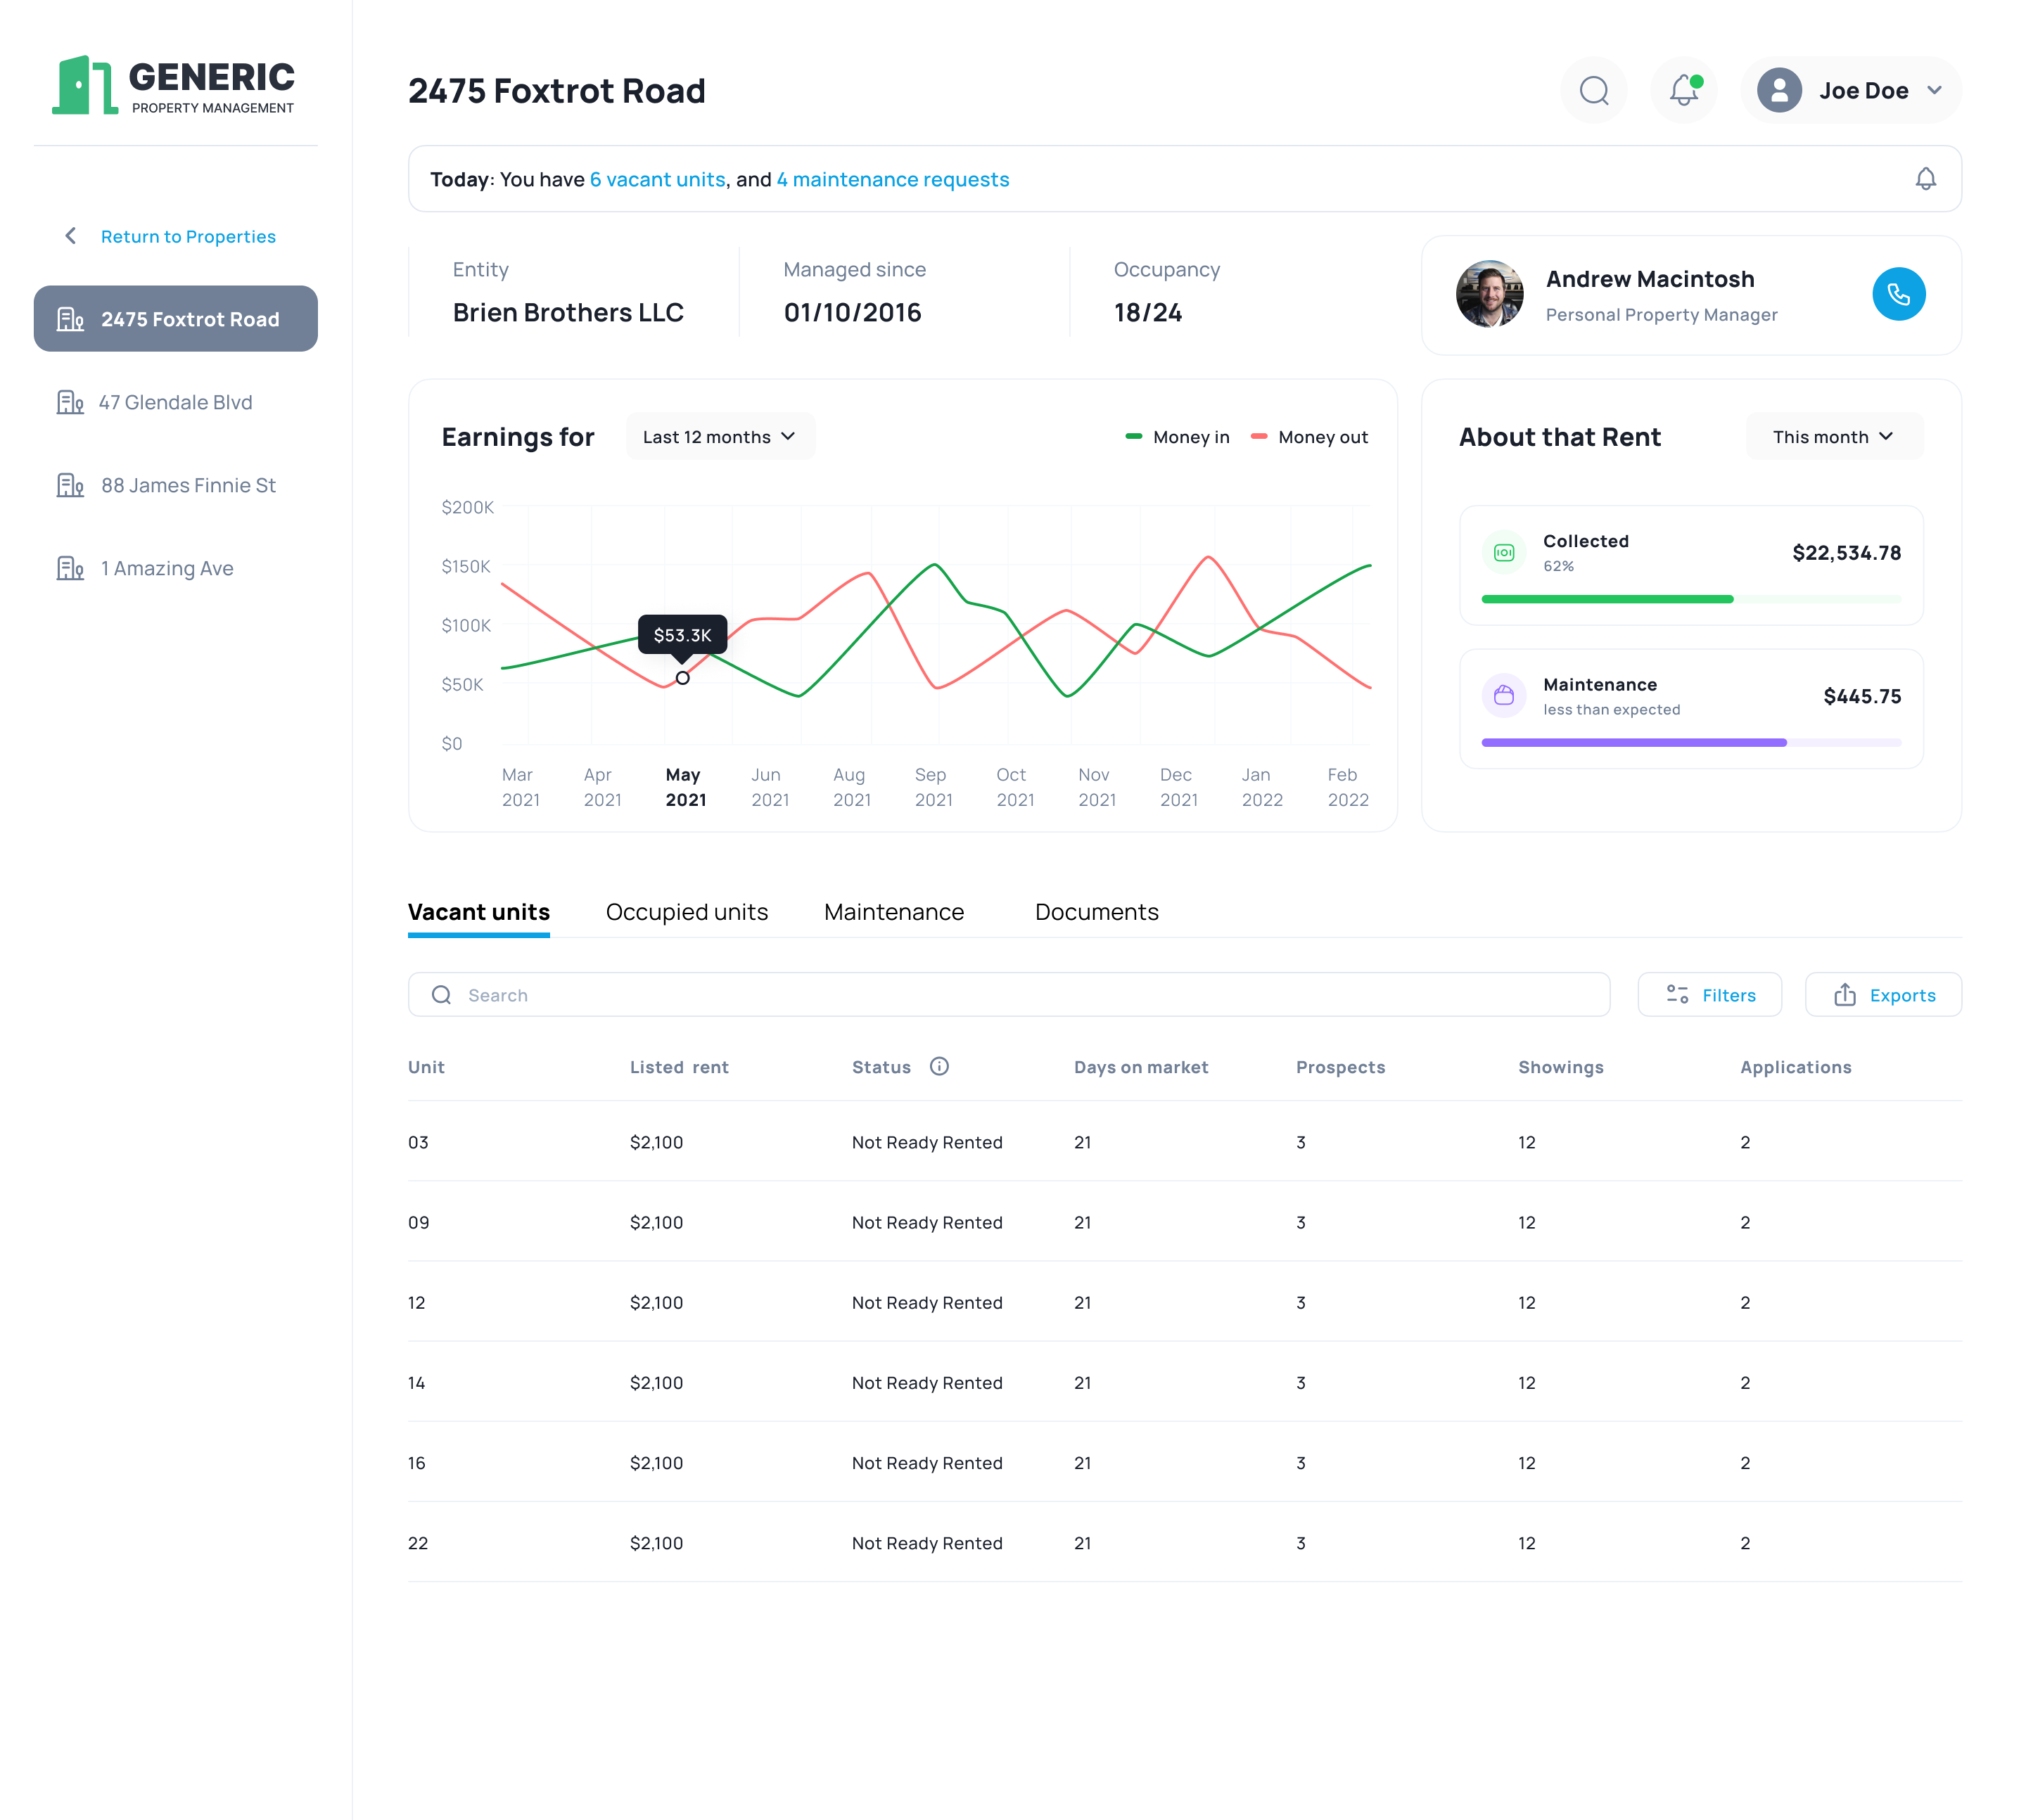Follow the 4 maintenance requests link
Viewport: 2026px width, 1820px height.
893,179
